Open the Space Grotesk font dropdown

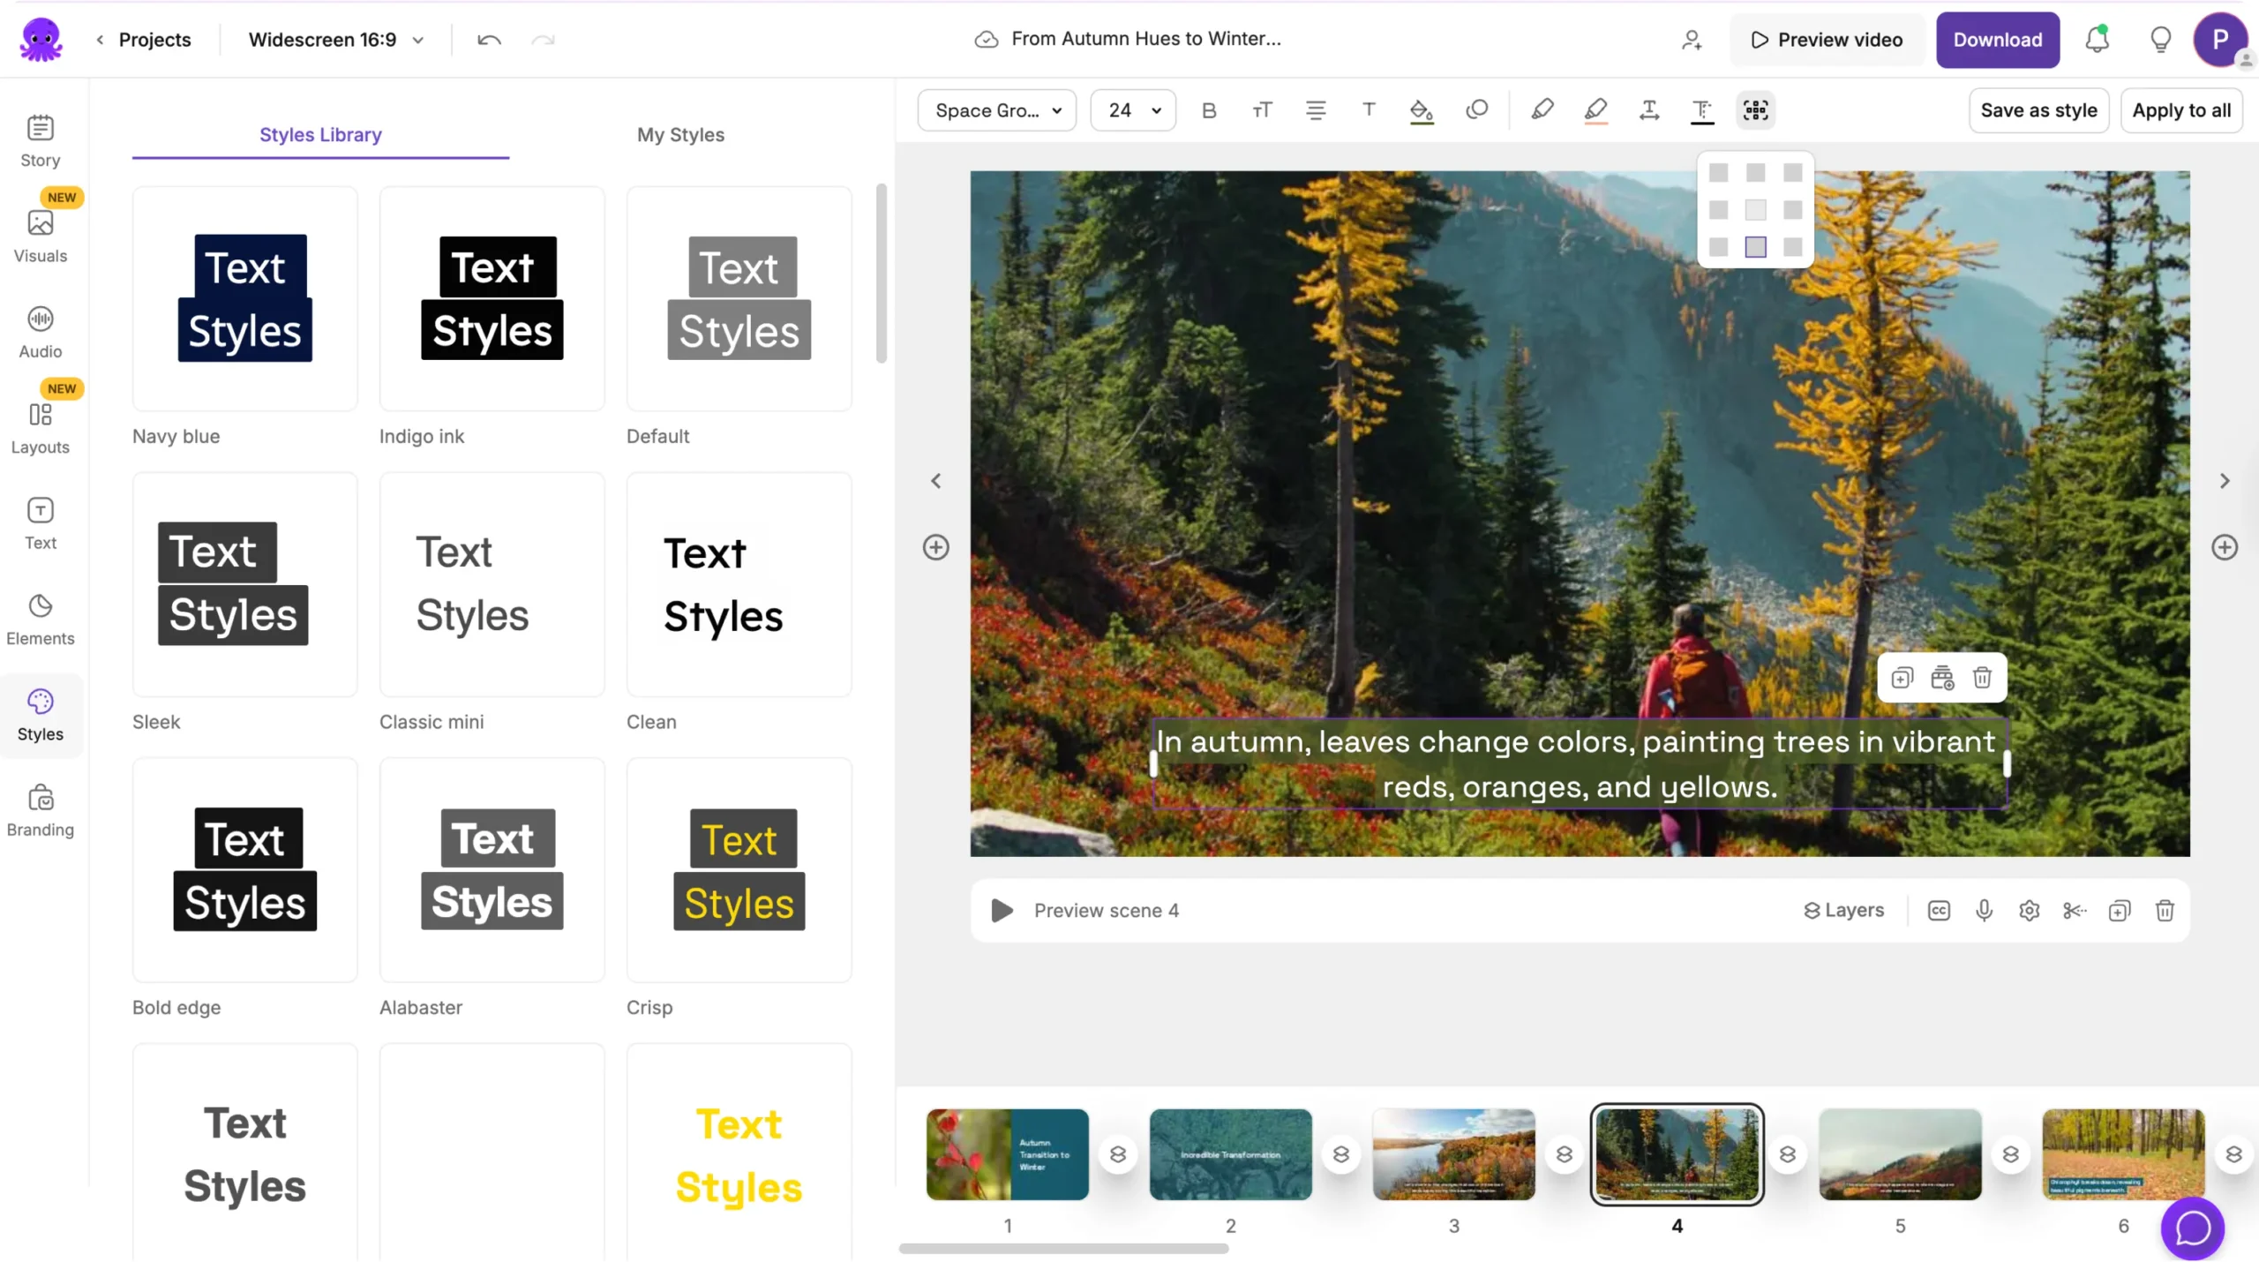pos(996,110)
